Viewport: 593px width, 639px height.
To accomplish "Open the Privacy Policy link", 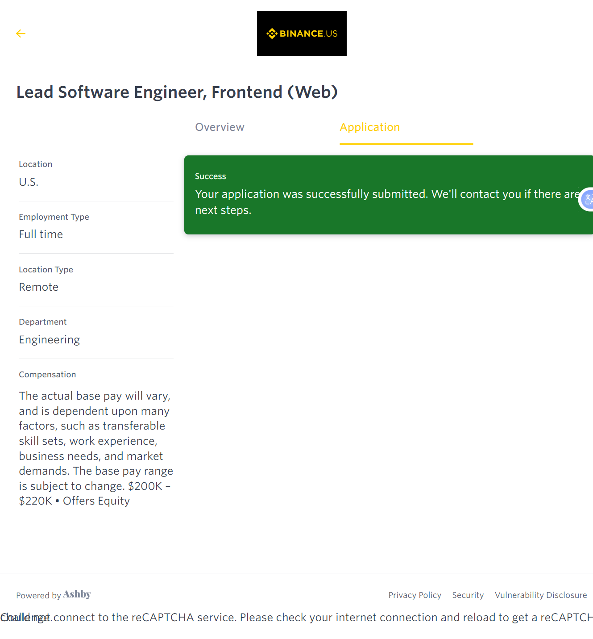I will (415, 595).
